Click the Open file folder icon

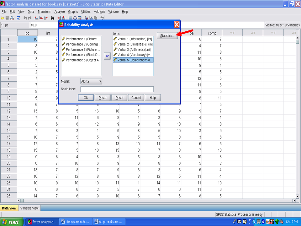coord(3,18)
